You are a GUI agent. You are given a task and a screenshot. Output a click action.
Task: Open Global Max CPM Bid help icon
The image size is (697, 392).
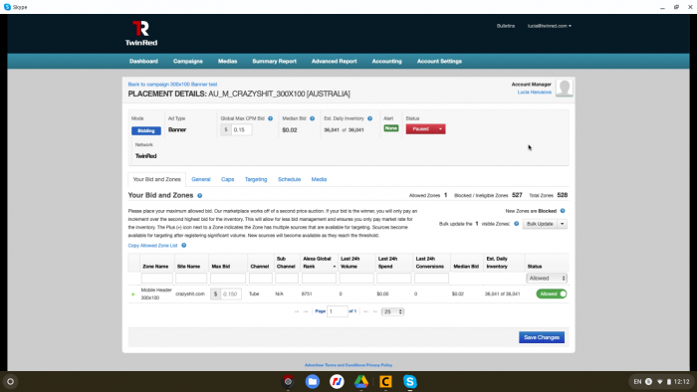pyautogui.click(x=270, y=118)
